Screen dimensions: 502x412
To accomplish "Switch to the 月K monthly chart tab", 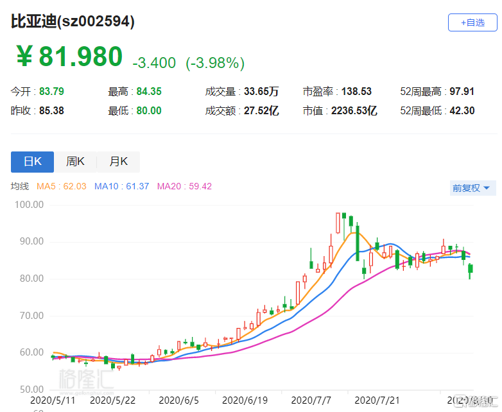I will 118,162.
